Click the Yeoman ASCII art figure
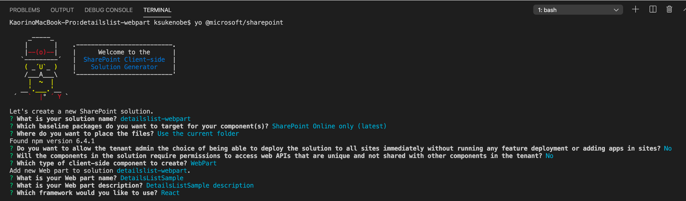The image size is (686, 201). coord(41,67)
